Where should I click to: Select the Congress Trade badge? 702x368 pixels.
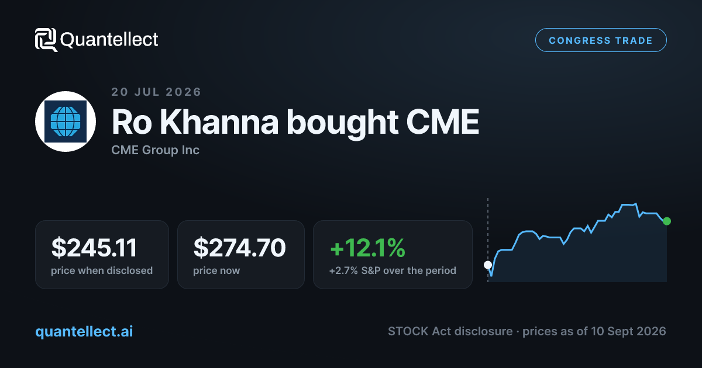(601, 40)
